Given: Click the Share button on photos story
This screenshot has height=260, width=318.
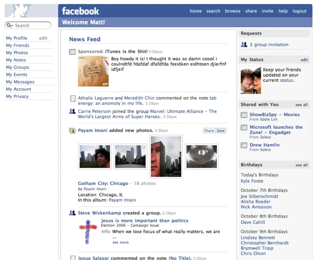Looking at the screenshot, I should (209, 130).
